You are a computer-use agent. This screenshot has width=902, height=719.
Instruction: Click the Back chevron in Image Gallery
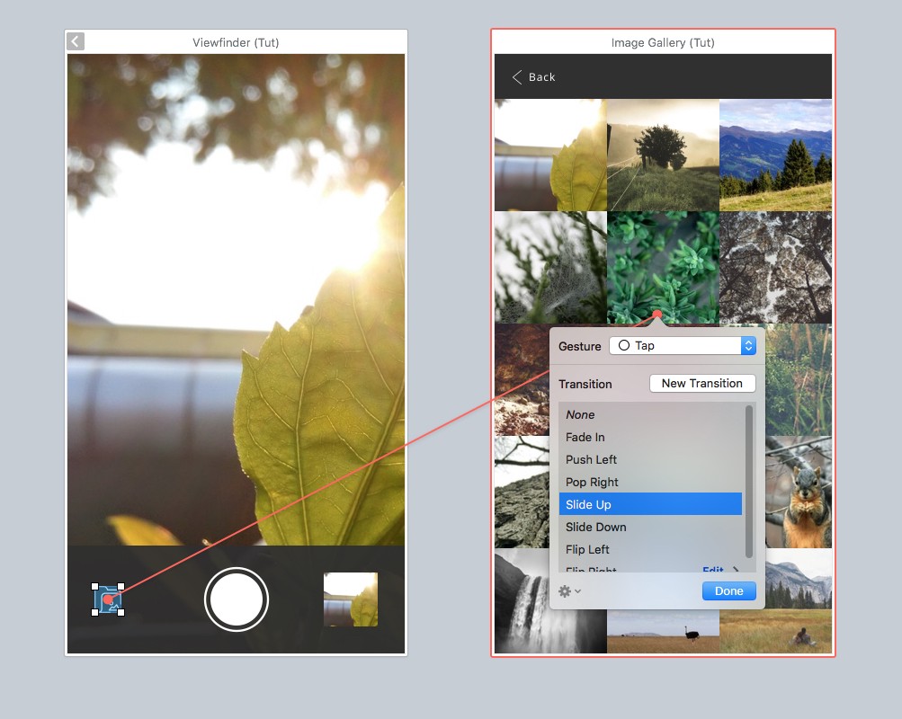click(x=517, y=77)
